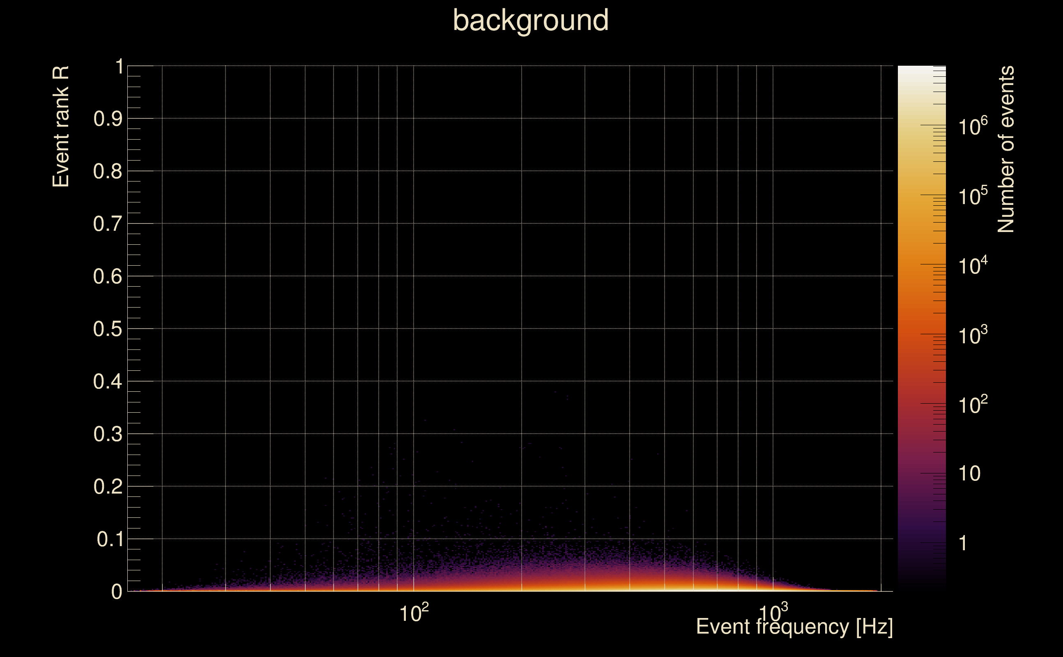Click the 0.1 y-axis tick label
The height and width of the screenshot is (657, 1063).
click(110, 540)
